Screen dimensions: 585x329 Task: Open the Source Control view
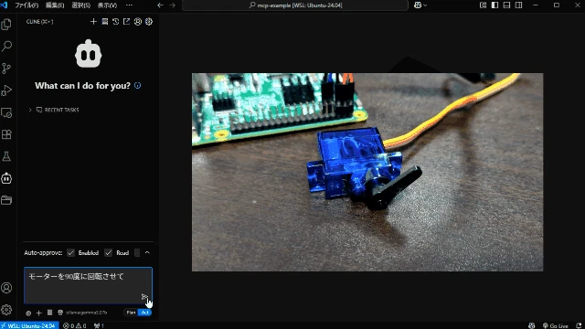point(6,69)
